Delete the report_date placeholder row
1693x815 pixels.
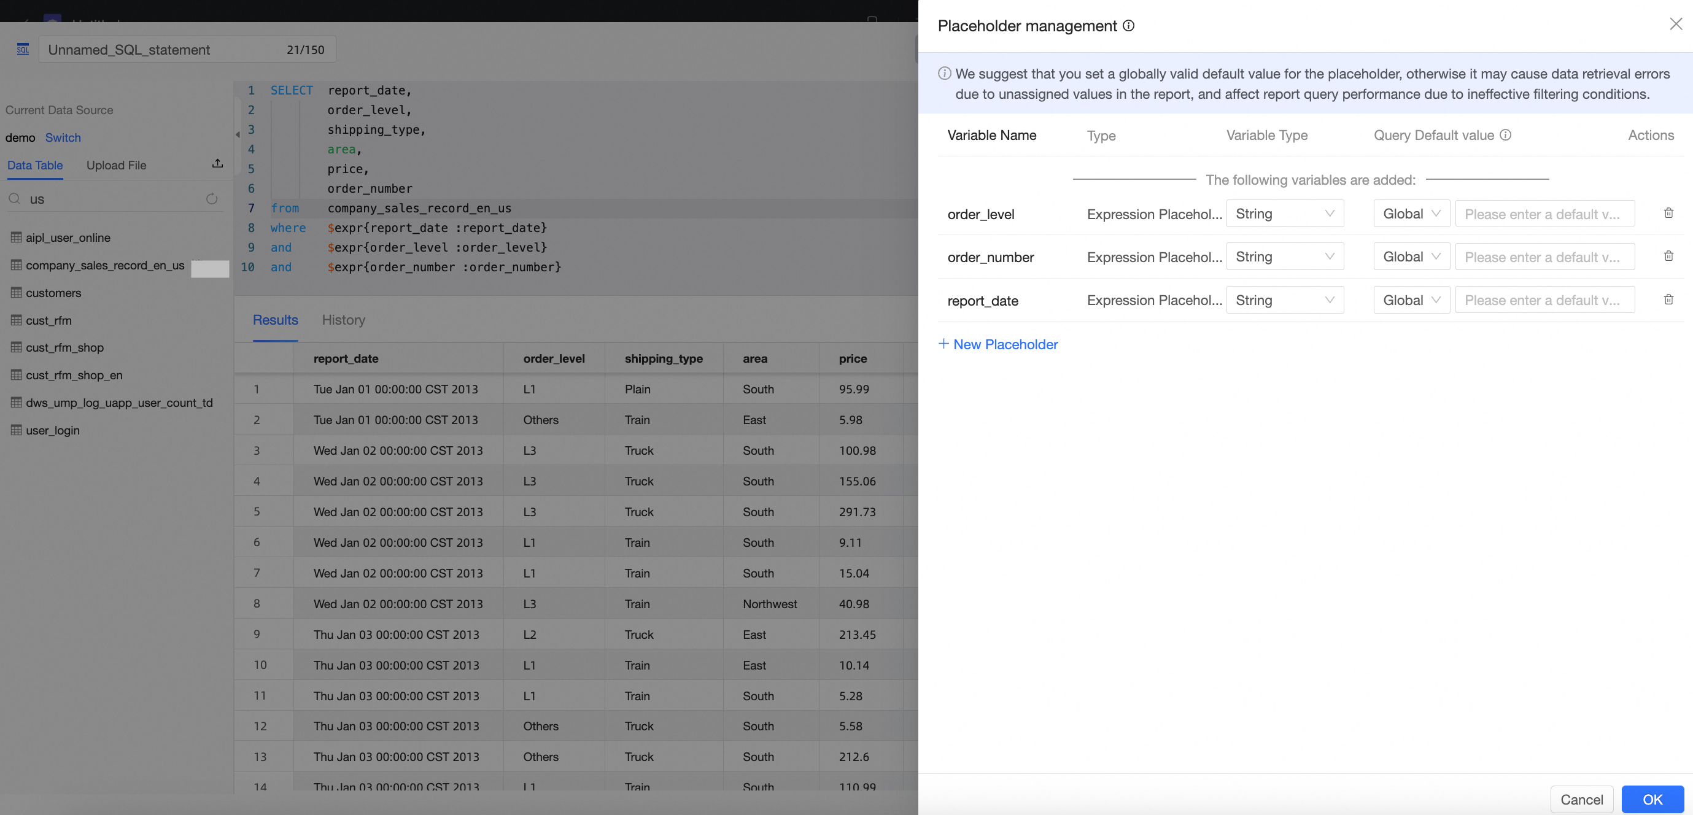1668,299
